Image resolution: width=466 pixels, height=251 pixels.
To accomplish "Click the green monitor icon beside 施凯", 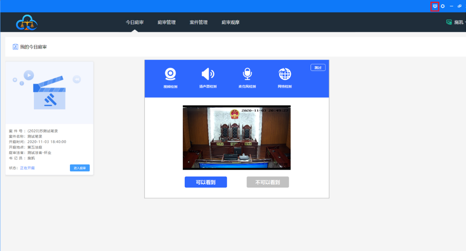I will 449,22.
